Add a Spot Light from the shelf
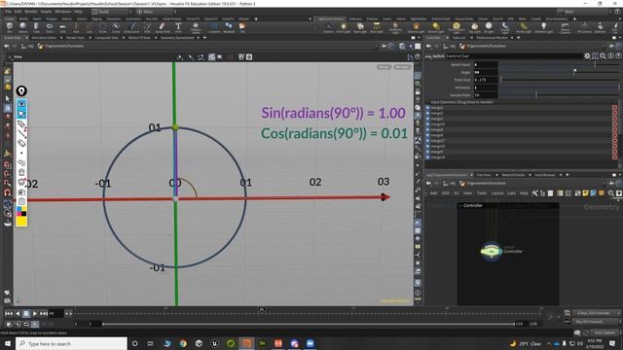The image size is (623, 350). tap(360, 27)
